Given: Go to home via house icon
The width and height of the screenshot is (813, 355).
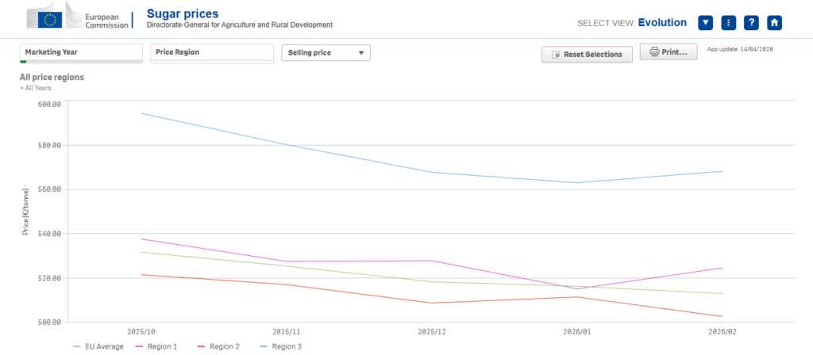Looking at the screenshot, I should tap(774, 23).
